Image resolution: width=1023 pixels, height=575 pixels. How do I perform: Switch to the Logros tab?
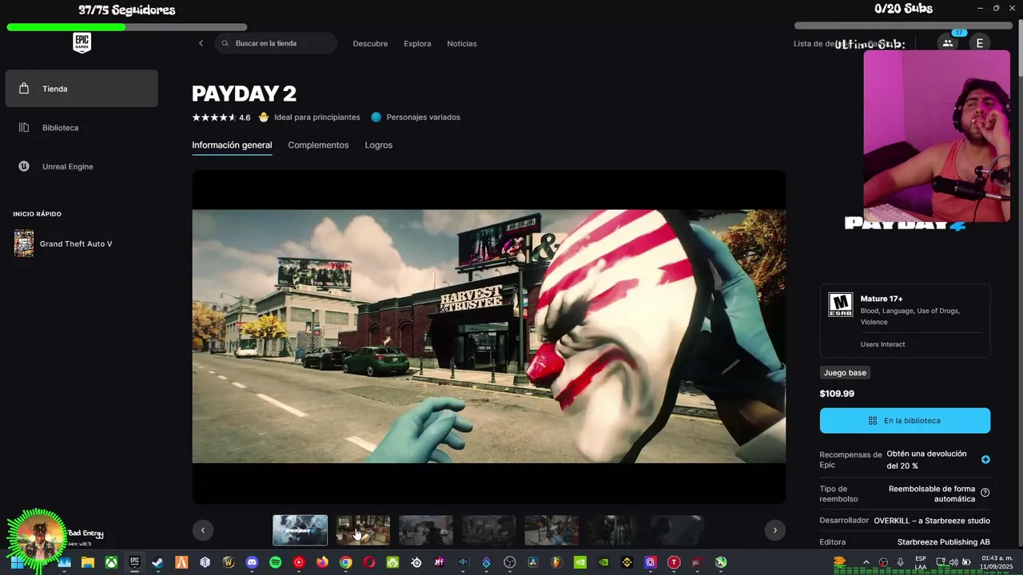click(378, 145)
